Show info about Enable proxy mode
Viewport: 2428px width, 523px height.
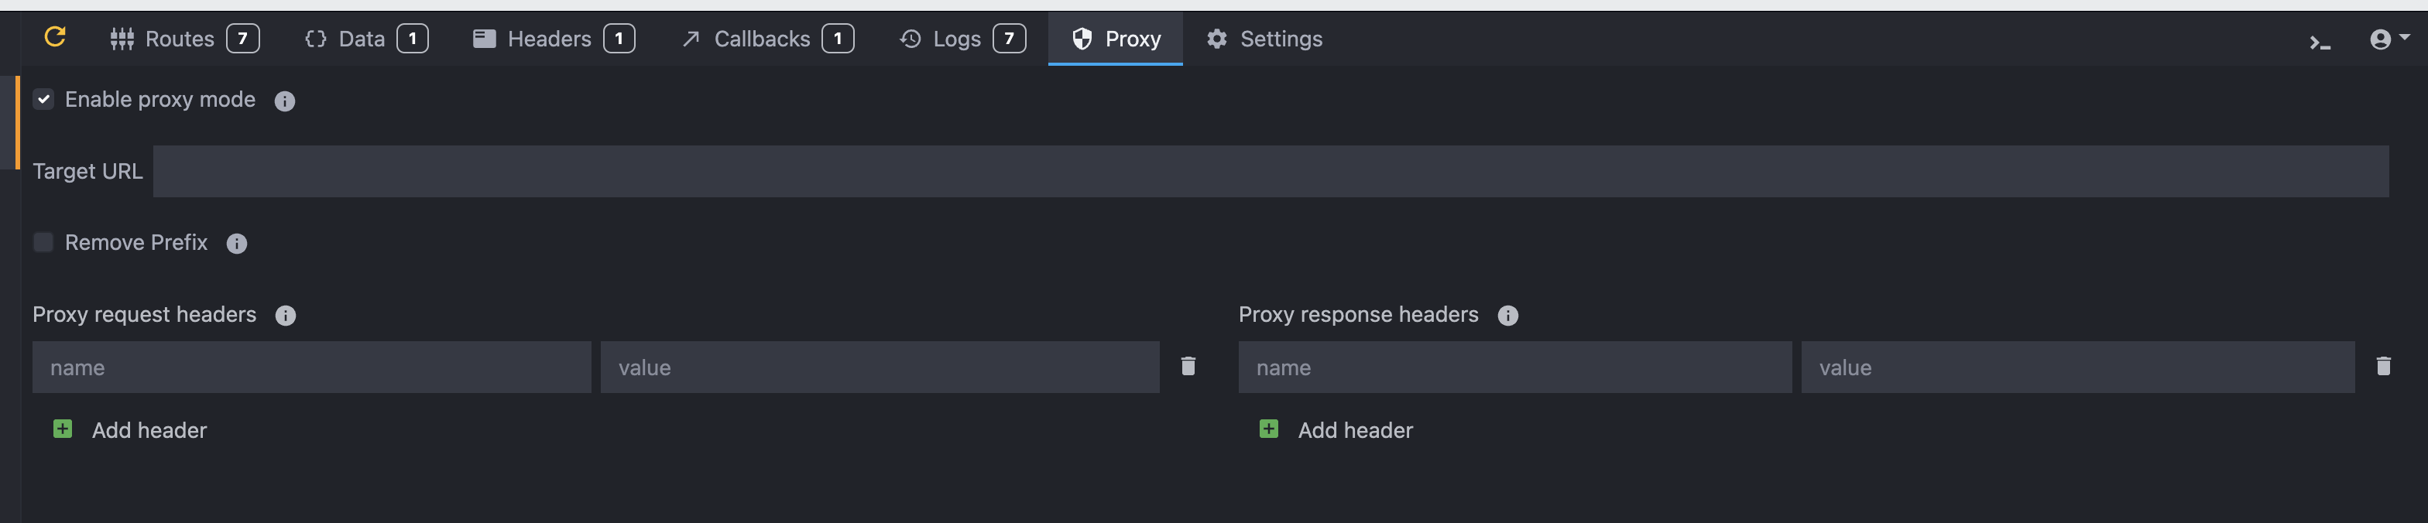point(285,101)
